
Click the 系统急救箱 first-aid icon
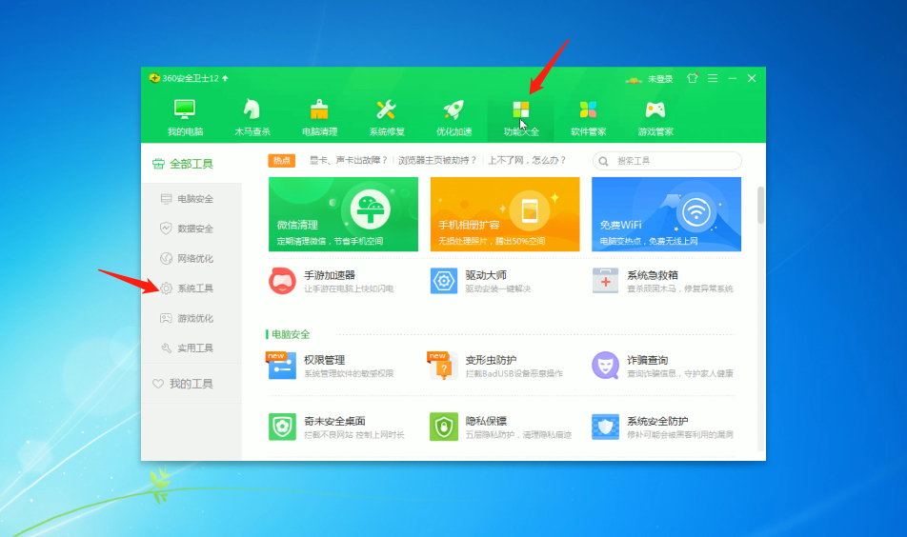tap(606, 281)
